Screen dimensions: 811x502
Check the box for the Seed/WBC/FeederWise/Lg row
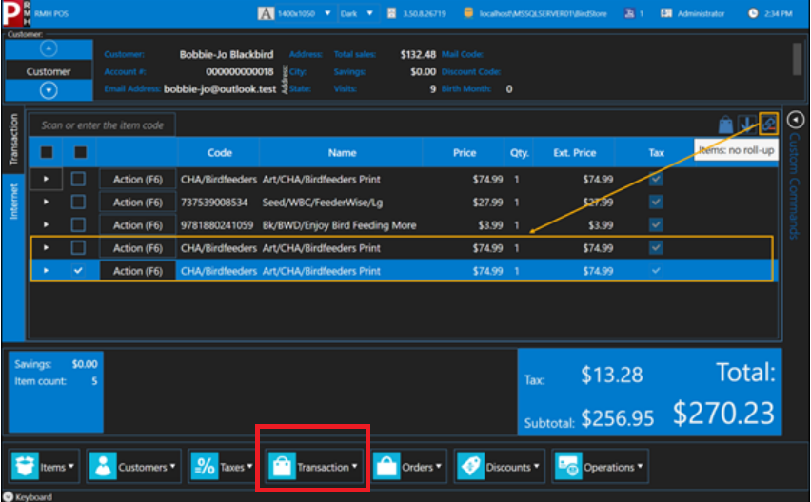tap(79, 202)
